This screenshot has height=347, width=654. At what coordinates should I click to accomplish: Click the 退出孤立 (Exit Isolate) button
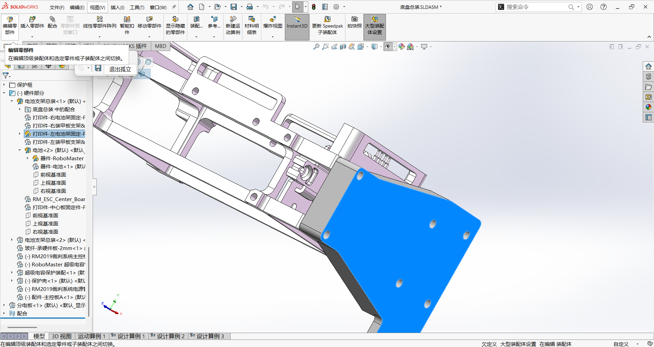pos(120,69)
